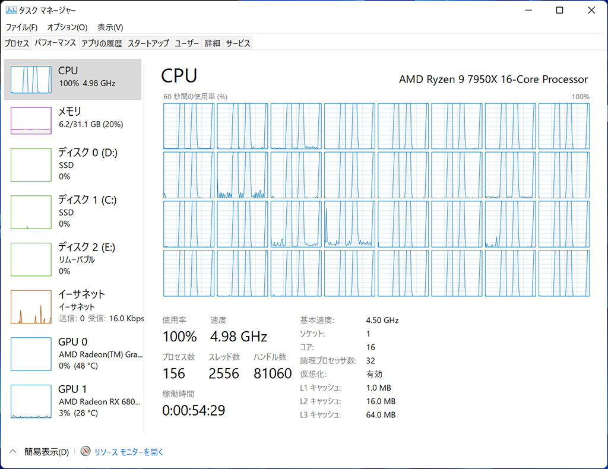Collapse view using the chevron up arrow
This screenshot has width=608, height=469.
click(13, 452)
